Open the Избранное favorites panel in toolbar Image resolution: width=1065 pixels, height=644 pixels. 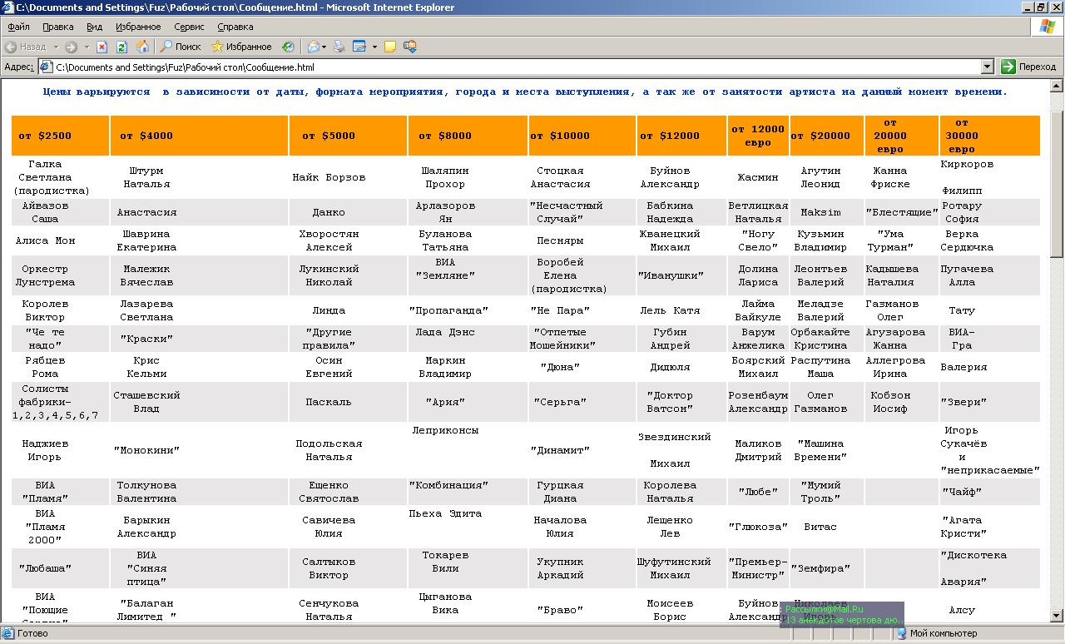(242, 47)
